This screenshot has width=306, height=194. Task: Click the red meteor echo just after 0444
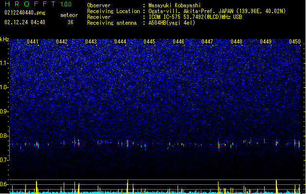click(x=127, y=144)
